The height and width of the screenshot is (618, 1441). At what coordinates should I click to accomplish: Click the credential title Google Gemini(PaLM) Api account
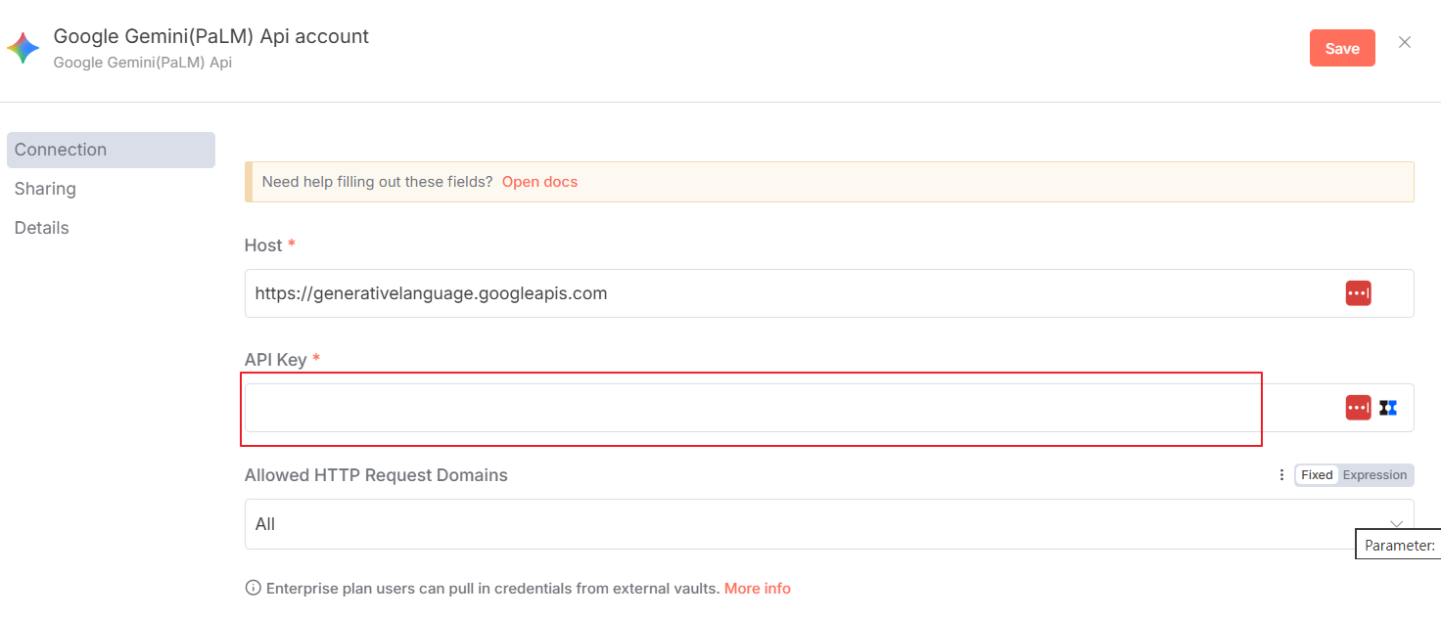pos(211,36)
